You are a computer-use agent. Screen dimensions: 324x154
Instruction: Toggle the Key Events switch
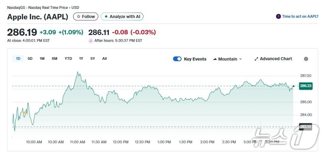pyautogui.click(x=177, y=59)
